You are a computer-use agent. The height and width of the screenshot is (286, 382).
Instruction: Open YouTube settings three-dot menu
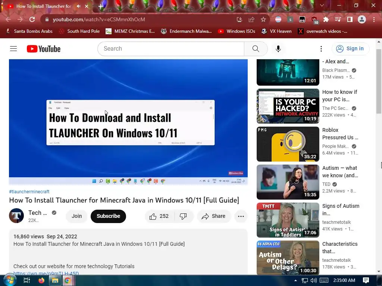321,49
